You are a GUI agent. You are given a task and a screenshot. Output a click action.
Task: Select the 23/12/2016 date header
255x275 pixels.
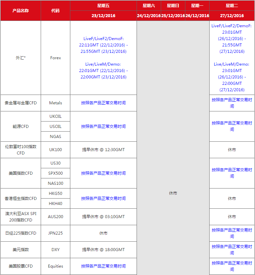[x=103, y=16]
